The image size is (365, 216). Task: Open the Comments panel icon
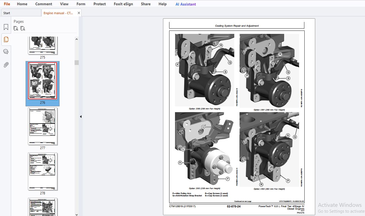pyautogui.click(x=6, y=52)
